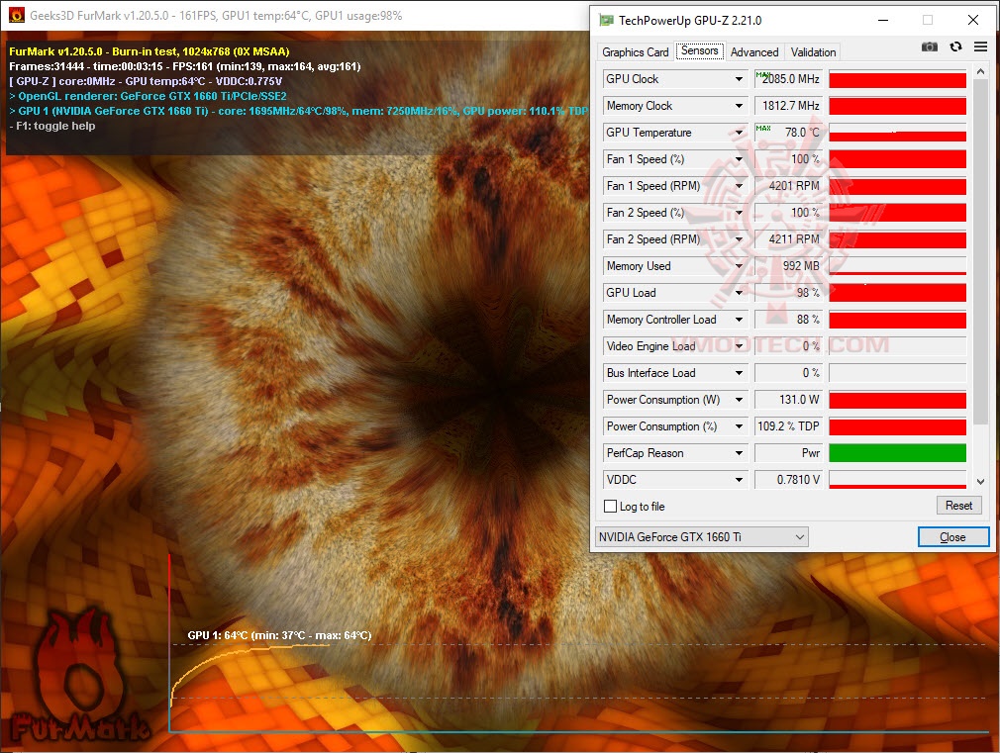
Task: Click the F1: toggle help text
Action: point(52,126)
